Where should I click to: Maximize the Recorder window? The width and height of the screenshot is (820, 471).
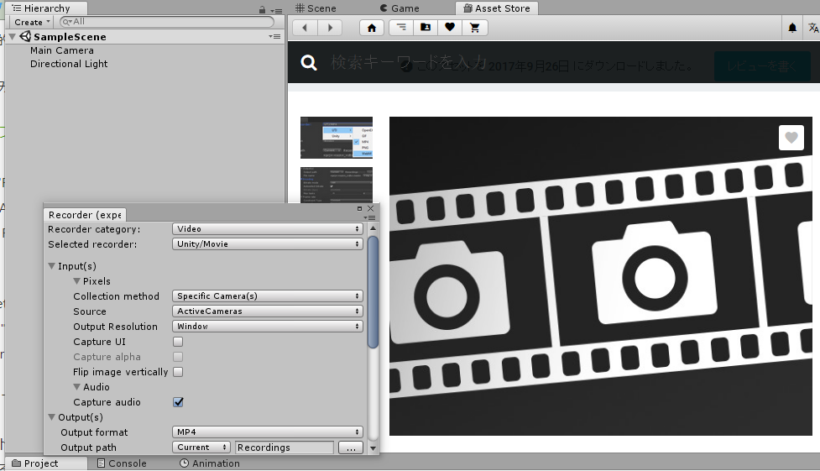pos(359,208)
